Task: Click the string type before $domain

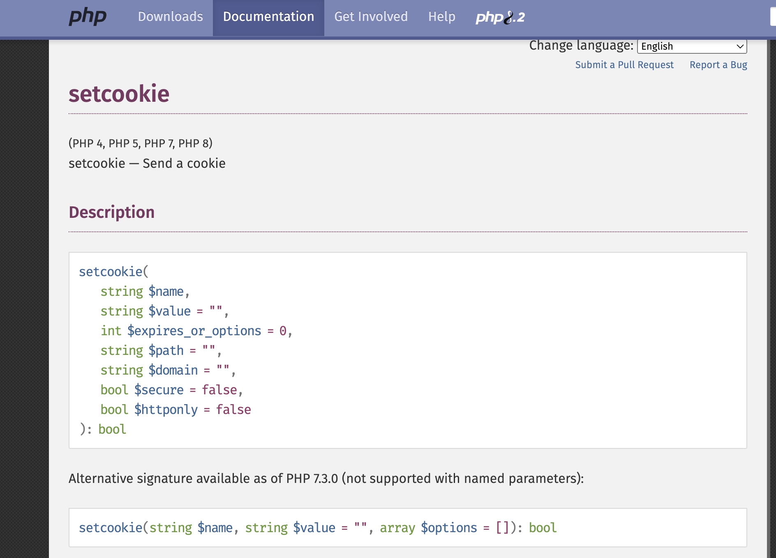Action: (x=122, y=370)
